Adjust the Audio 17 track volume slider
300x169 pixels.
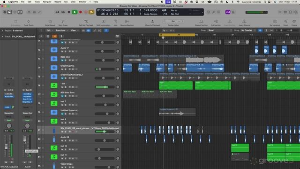click(x=105, y=51)
